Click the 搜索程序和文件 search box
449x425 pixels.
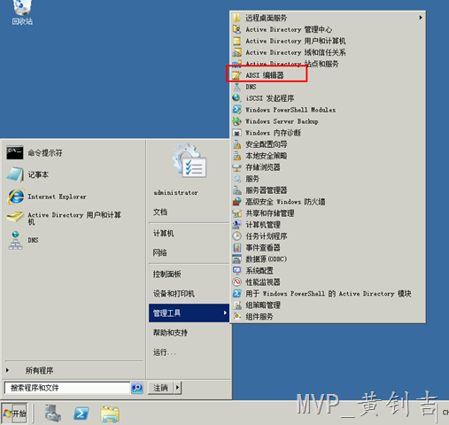pos(67,388)
